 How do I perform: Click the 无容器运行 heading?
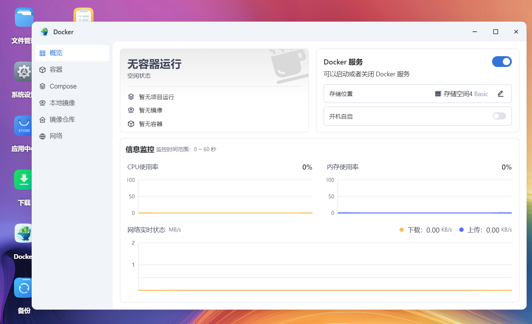click(x=154, y=64)
